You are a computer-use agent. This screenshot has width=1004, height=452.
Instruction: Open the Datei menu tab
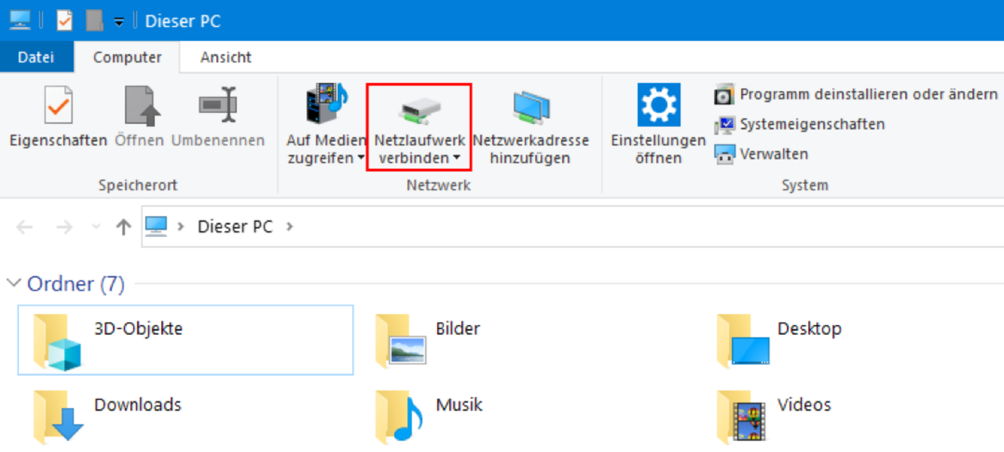pos(36,57)
